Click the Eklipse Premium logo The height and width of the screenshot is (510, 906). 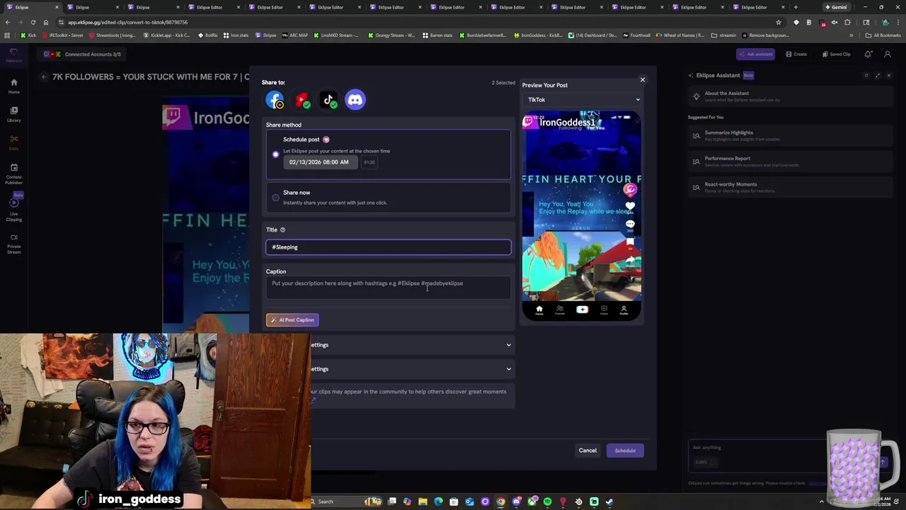coord(13,55)
